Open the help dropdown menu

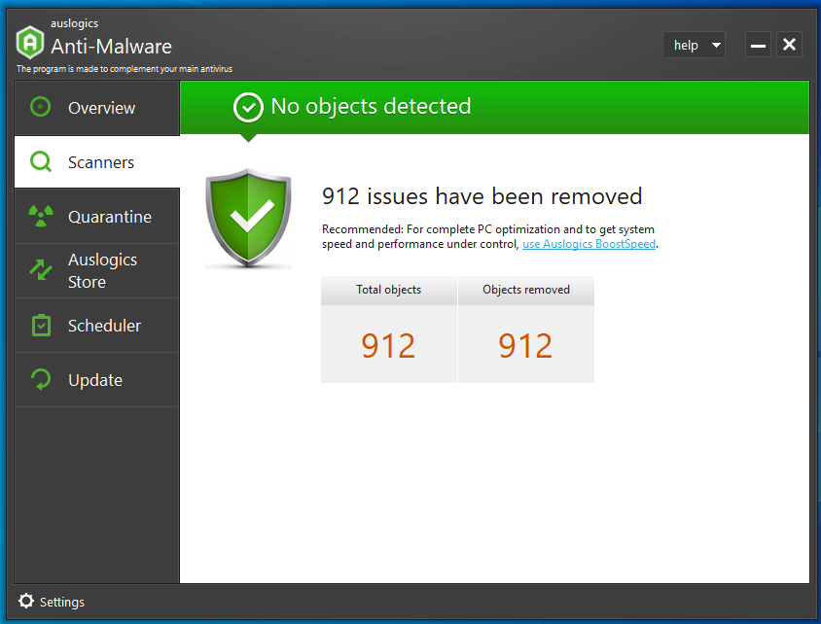(x=686, y=45)
